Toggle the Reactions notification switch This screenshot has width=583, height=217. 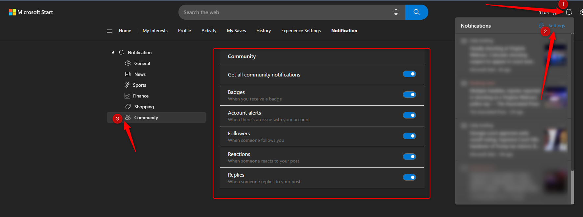click(409, 157)
